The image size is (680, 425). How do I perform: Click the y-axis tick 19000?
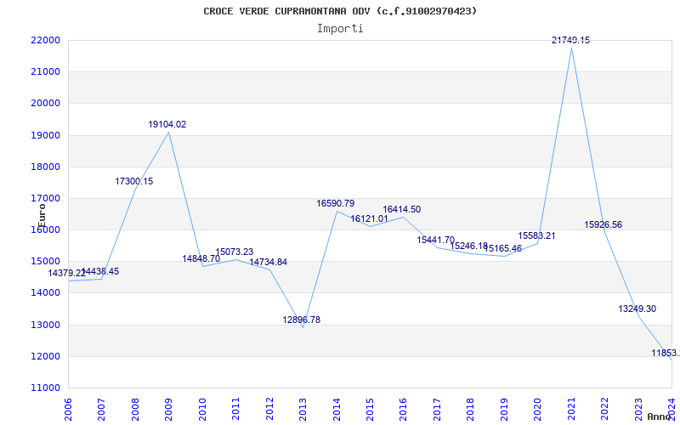(x=45, y=135)
